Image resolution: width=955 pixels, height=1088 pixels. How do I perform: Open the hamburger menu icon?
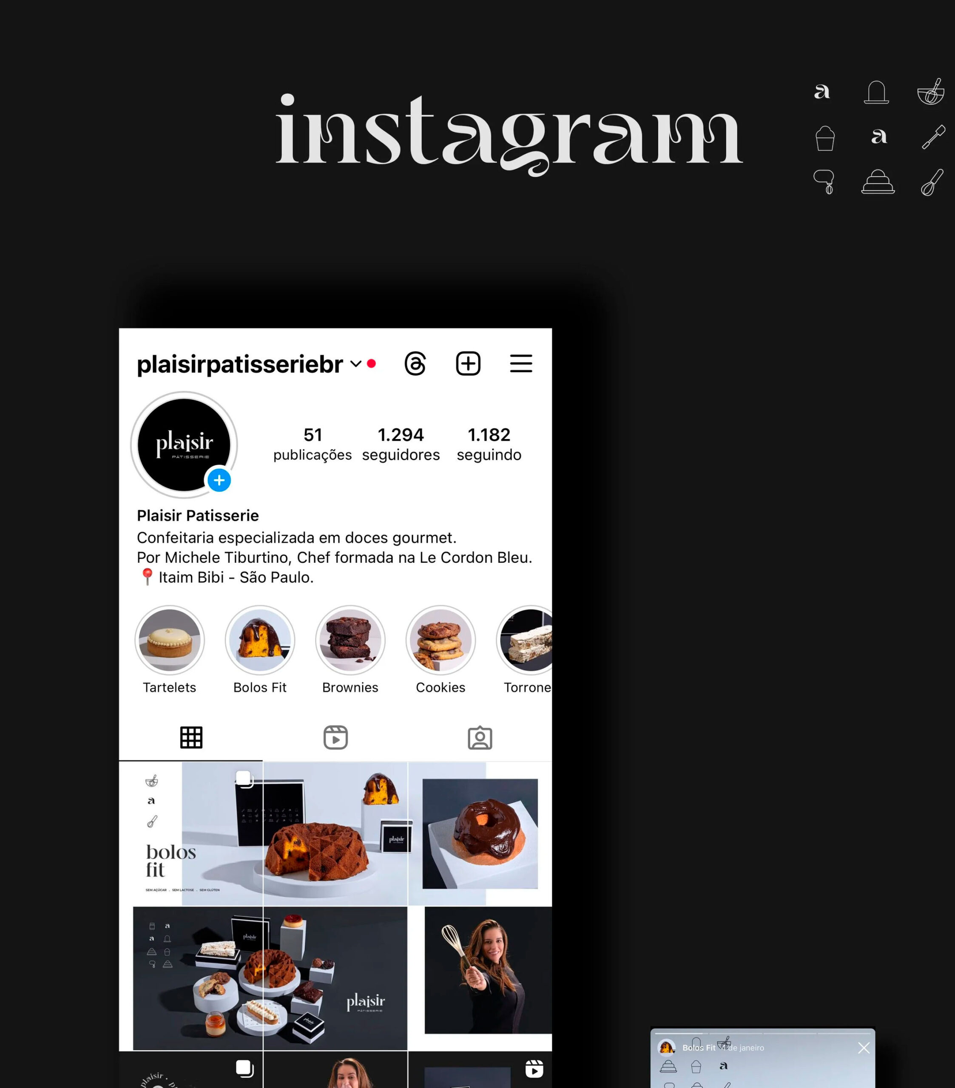click(521, 363)
